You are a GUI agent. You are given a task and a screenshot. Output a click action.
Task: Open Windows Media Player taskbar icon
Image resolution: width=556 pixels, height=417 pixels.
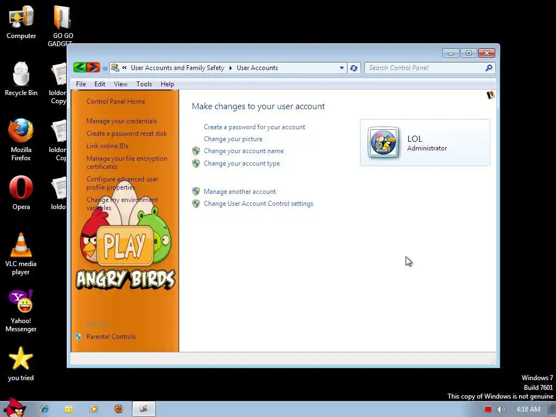(94, 409)
